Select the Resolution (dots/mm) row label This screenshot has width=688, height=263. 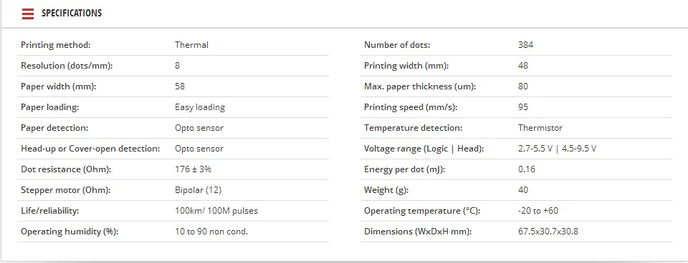click(x=67, y=66)
